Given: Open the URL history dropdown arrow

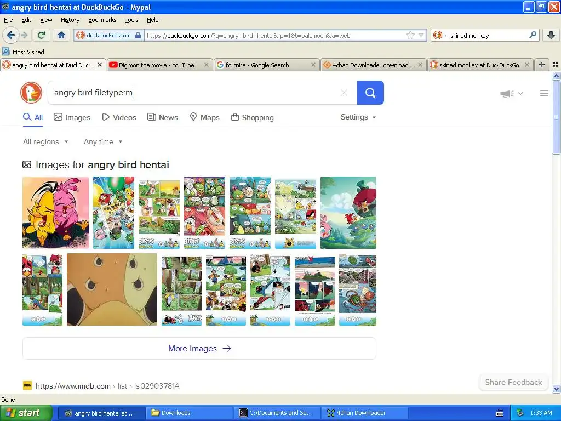Looking at the screenshot, I should [421, 35].
